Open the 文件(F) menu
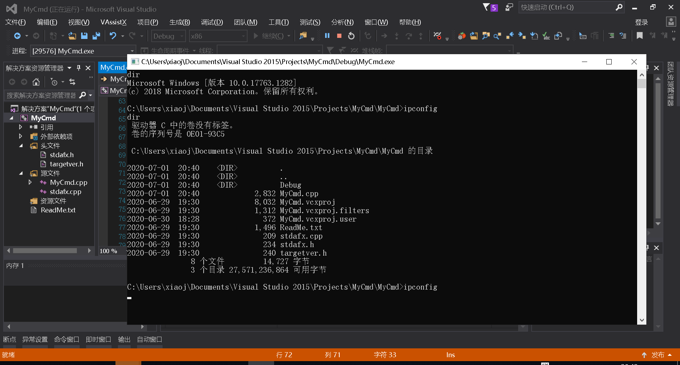The image size is (680, 365). tap(15, 22)
